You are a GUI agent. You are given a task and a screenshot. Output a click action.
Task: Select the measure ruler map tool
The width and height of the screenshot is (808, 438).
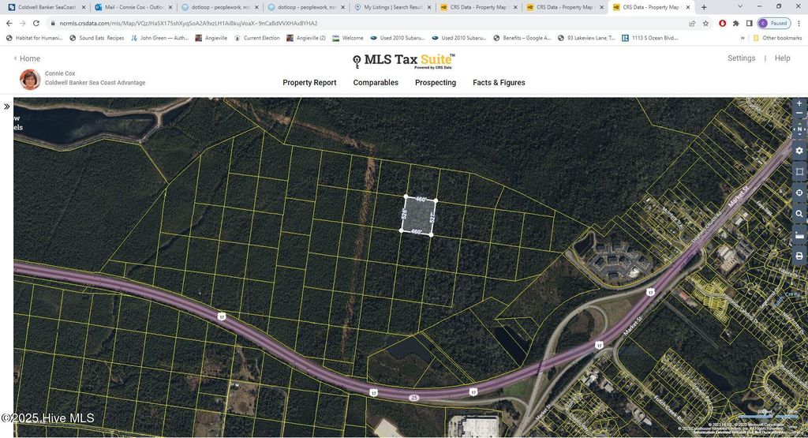(x=799, y=235)
